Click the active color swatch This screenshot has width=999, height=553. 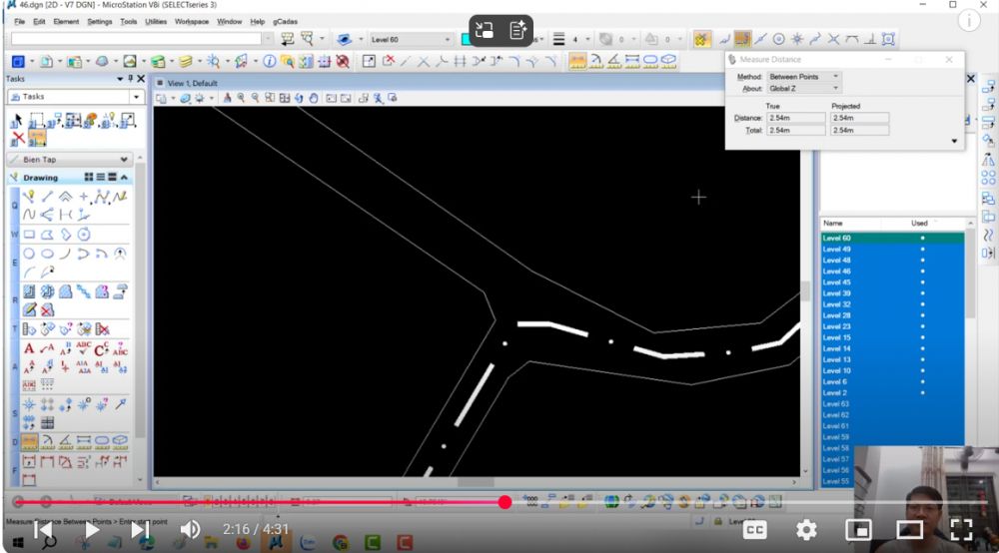tap(466, 39)
